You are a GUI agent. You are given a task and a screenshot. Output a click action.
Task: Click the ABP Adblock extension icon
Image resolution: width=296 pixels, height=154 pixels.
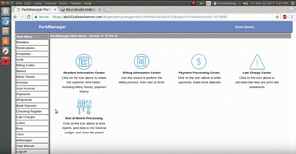[285, 17]
